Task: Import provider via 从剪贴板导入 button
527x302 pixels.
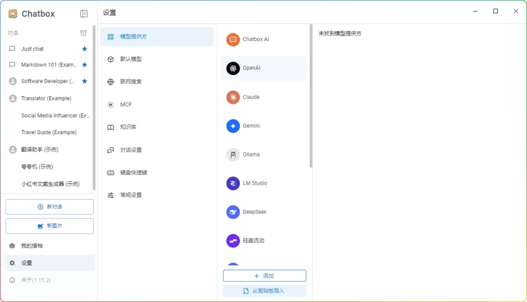Action: pyautogui.click(x=265, y=291)
